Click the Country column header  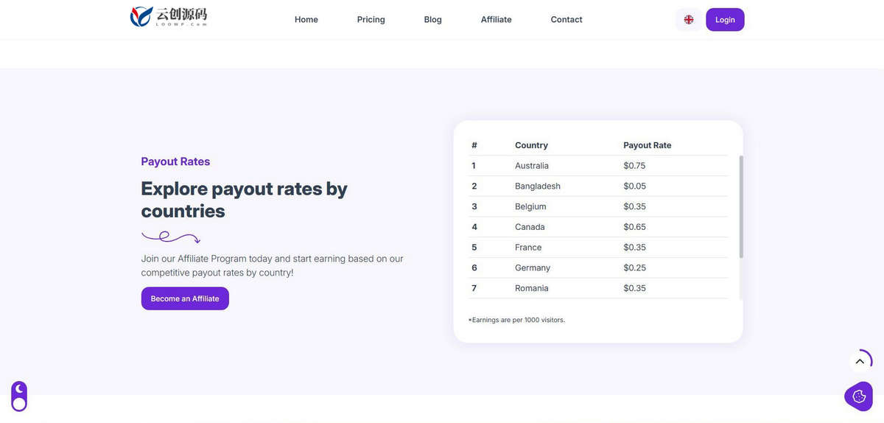pos(531,145)
